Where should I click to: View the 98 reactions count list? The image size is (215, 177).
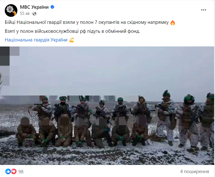click(21, 172)
